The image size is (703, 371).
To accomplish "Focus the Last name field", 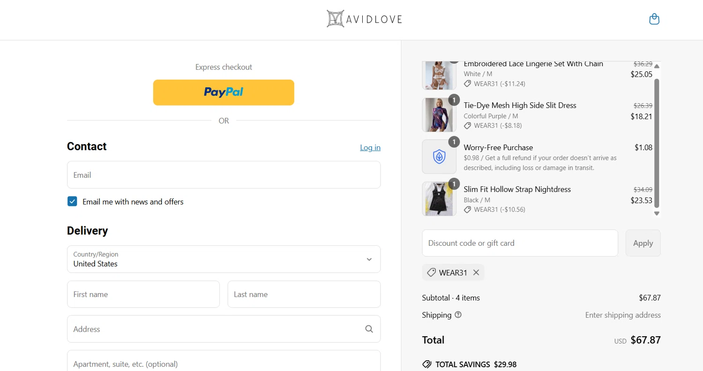I will pyautogui.click(x=304, y=294).
